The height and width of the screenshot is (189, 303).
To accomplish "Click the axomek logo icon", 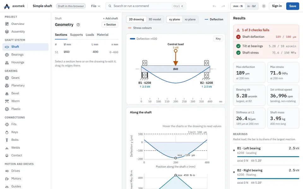I will coord(7,6).
